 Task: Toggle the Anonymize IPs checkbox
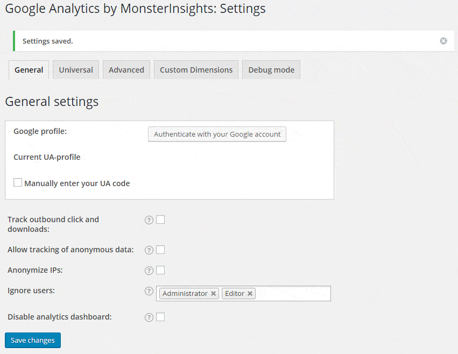click(160, 270)
